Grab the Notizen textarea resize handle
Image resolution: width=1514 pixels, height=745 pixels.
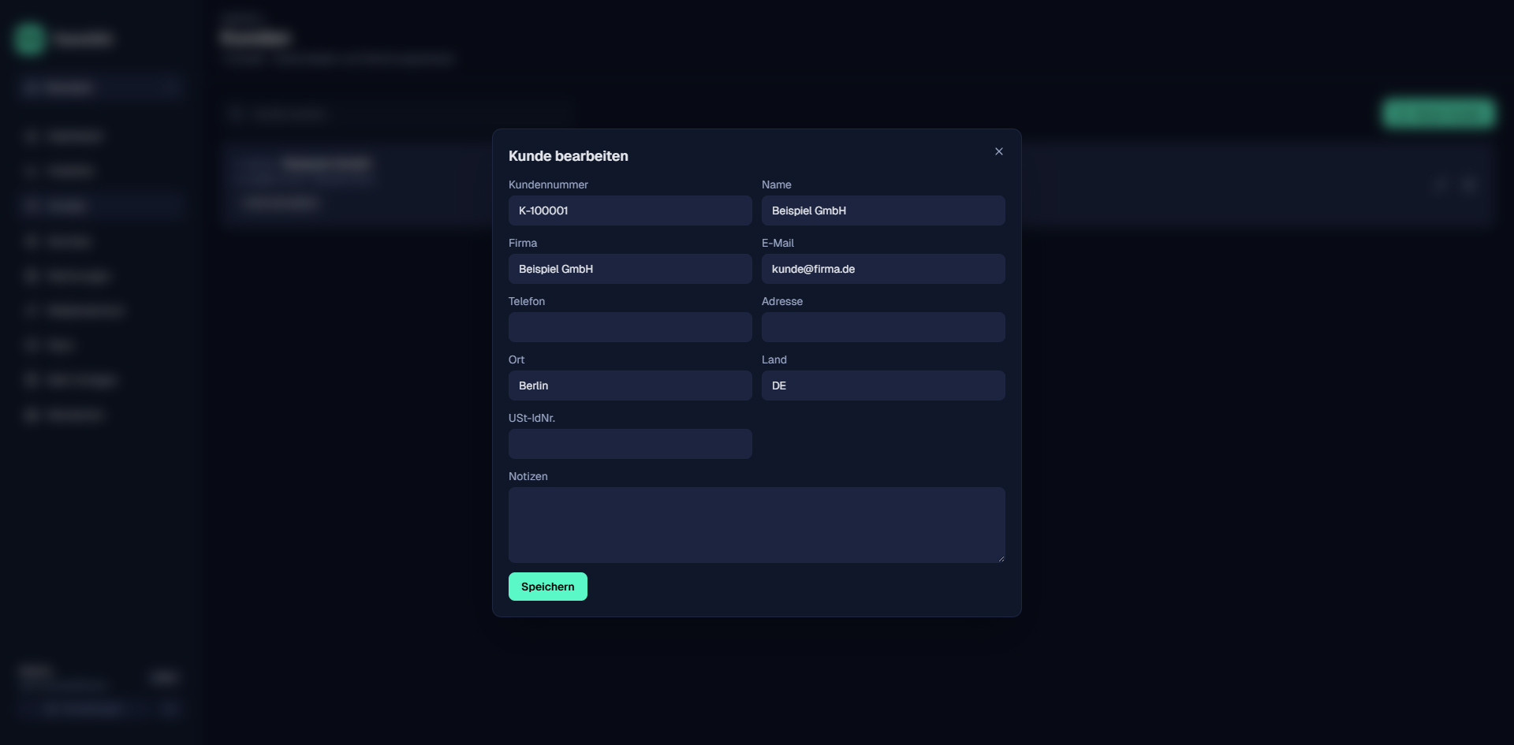(x=1001, y=558)
